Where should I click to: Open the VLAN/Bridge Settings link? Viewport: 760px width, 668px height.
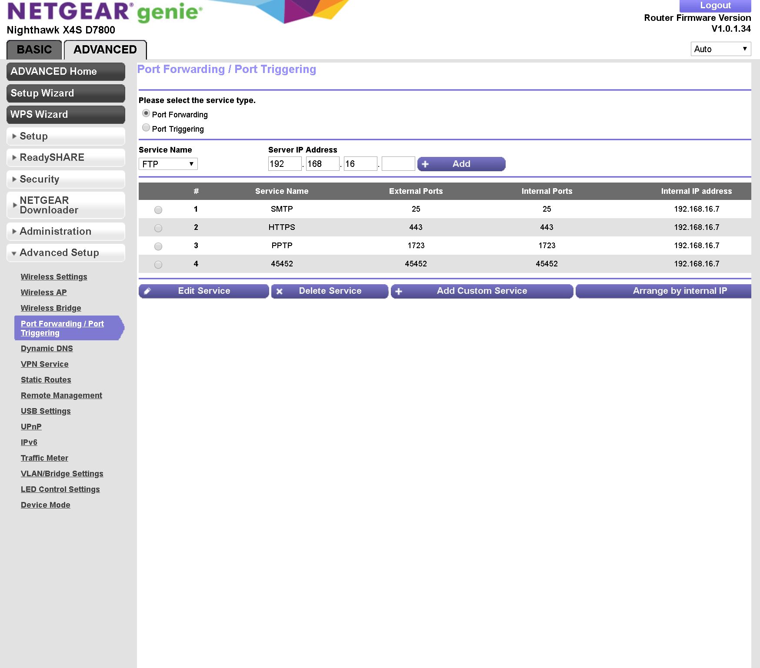tap(62, 474)
